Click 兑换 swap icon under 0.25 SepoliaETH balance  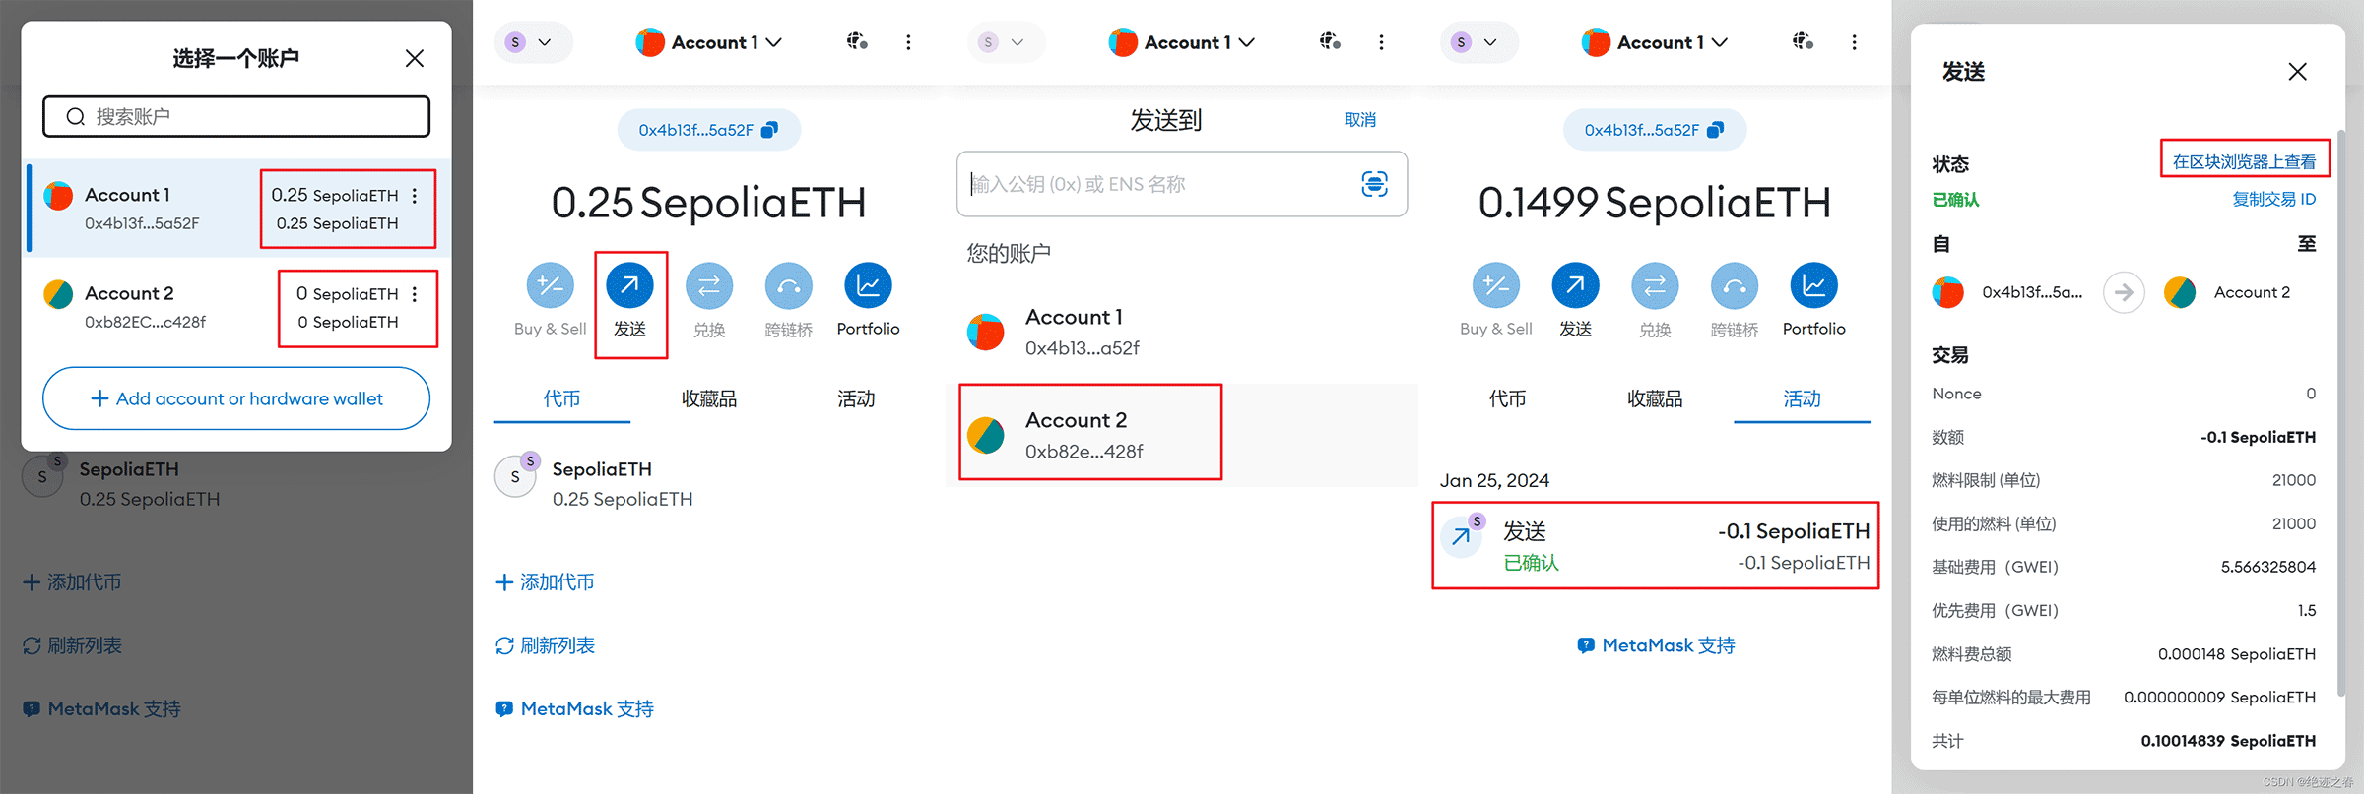(x=709, y=286)
